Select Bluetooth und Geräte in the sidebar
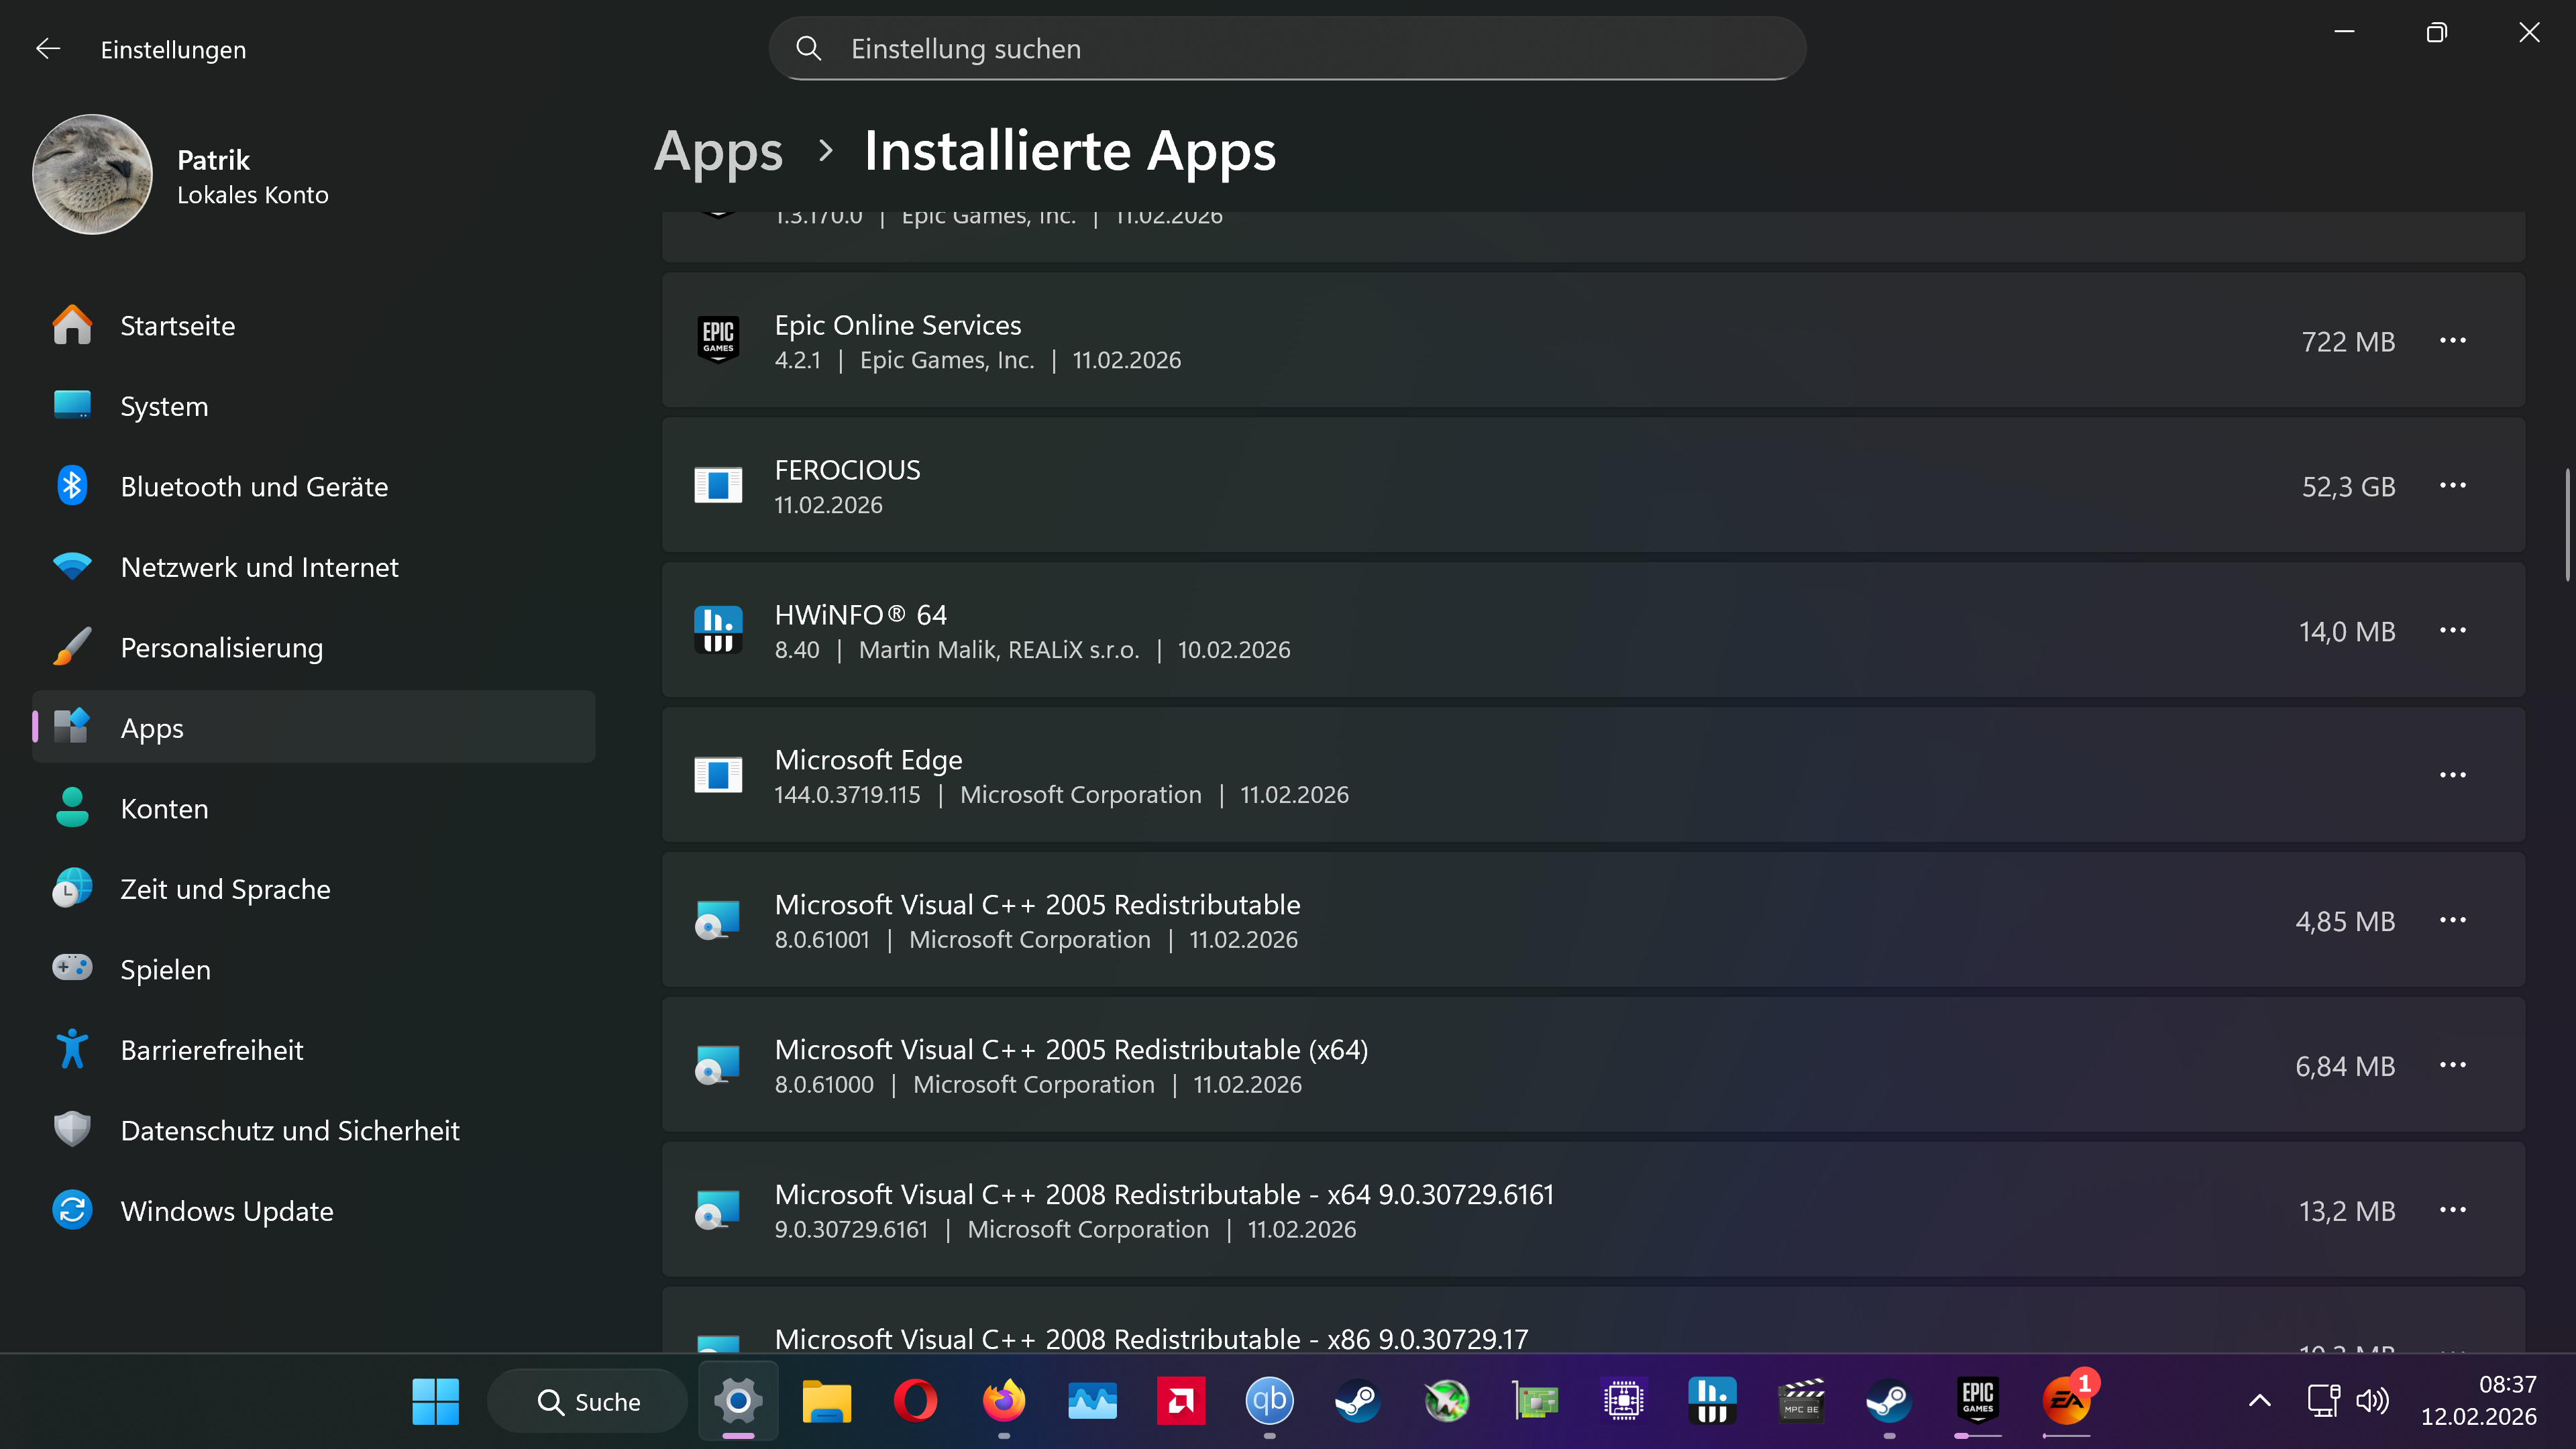Screen dimensions: 2576x1449 point(255,487)
